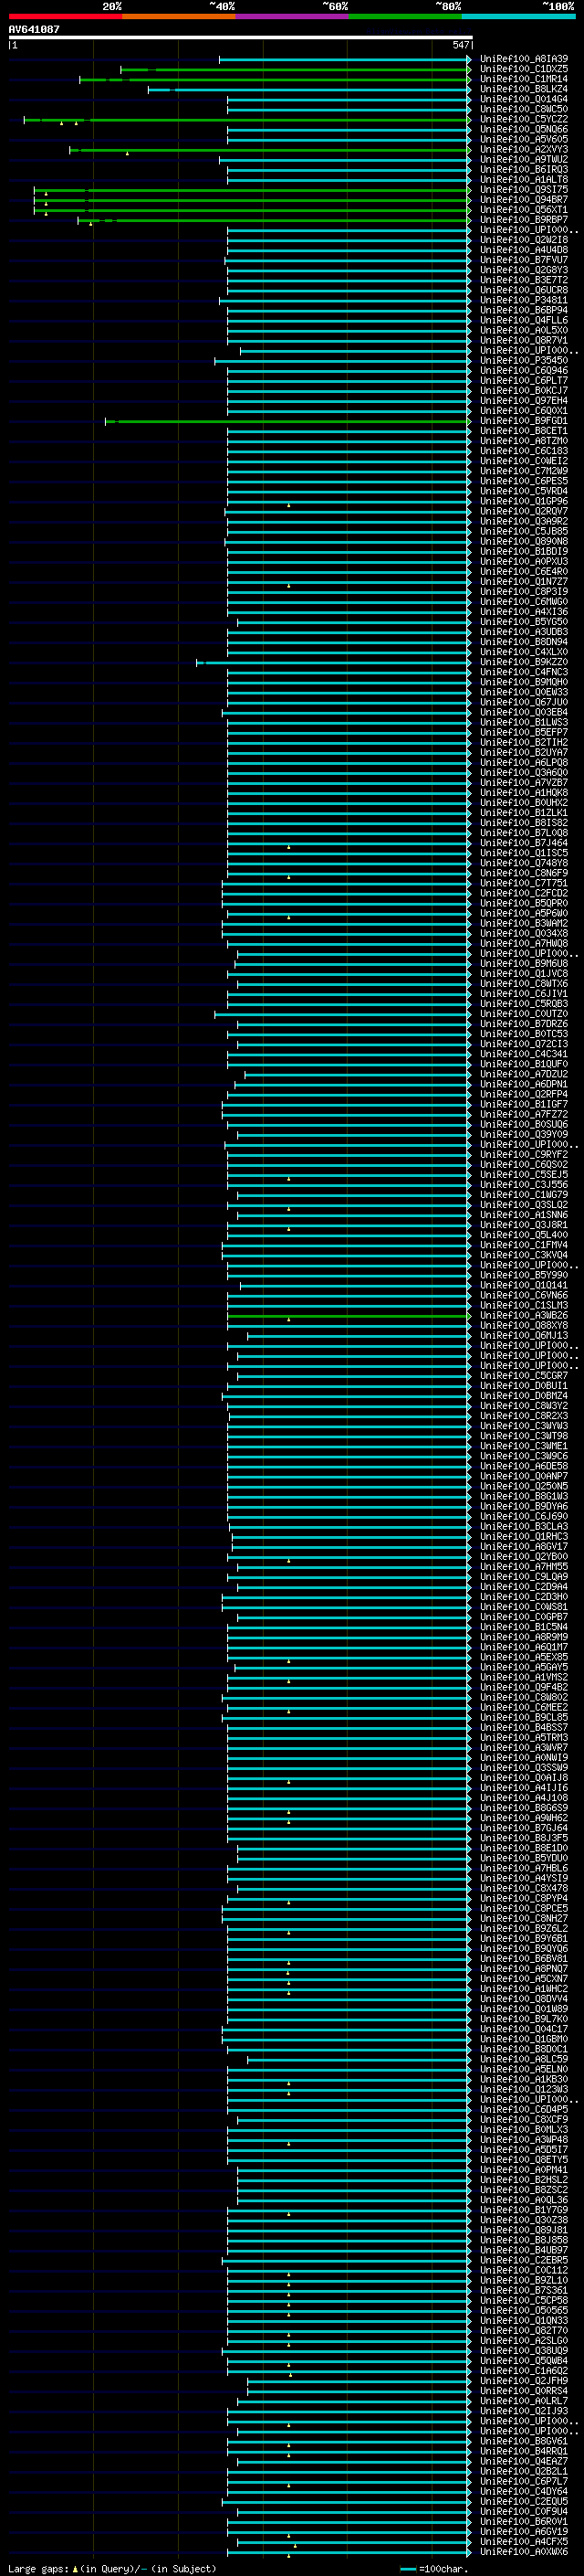Click the UniRef100_A6LPQ8 label
Viewport: 584px width, 2576px height.
click(x=523, y=762)
